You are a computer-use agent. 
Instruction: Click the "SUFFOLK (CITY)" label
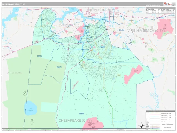point(14,73)
